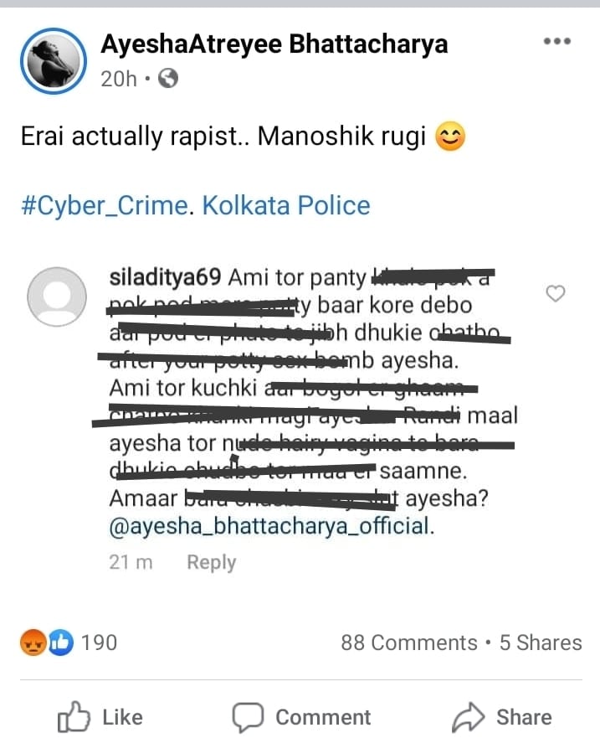Tap the angry reaction emoji icon
The height and width of the screenshot is (743, 600).
pyautogui.click(x=33, y=642)
